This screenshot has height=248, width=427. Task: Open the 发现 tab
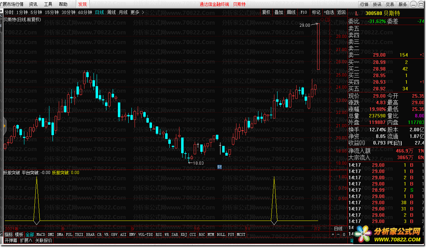click(x=83, y=4)
